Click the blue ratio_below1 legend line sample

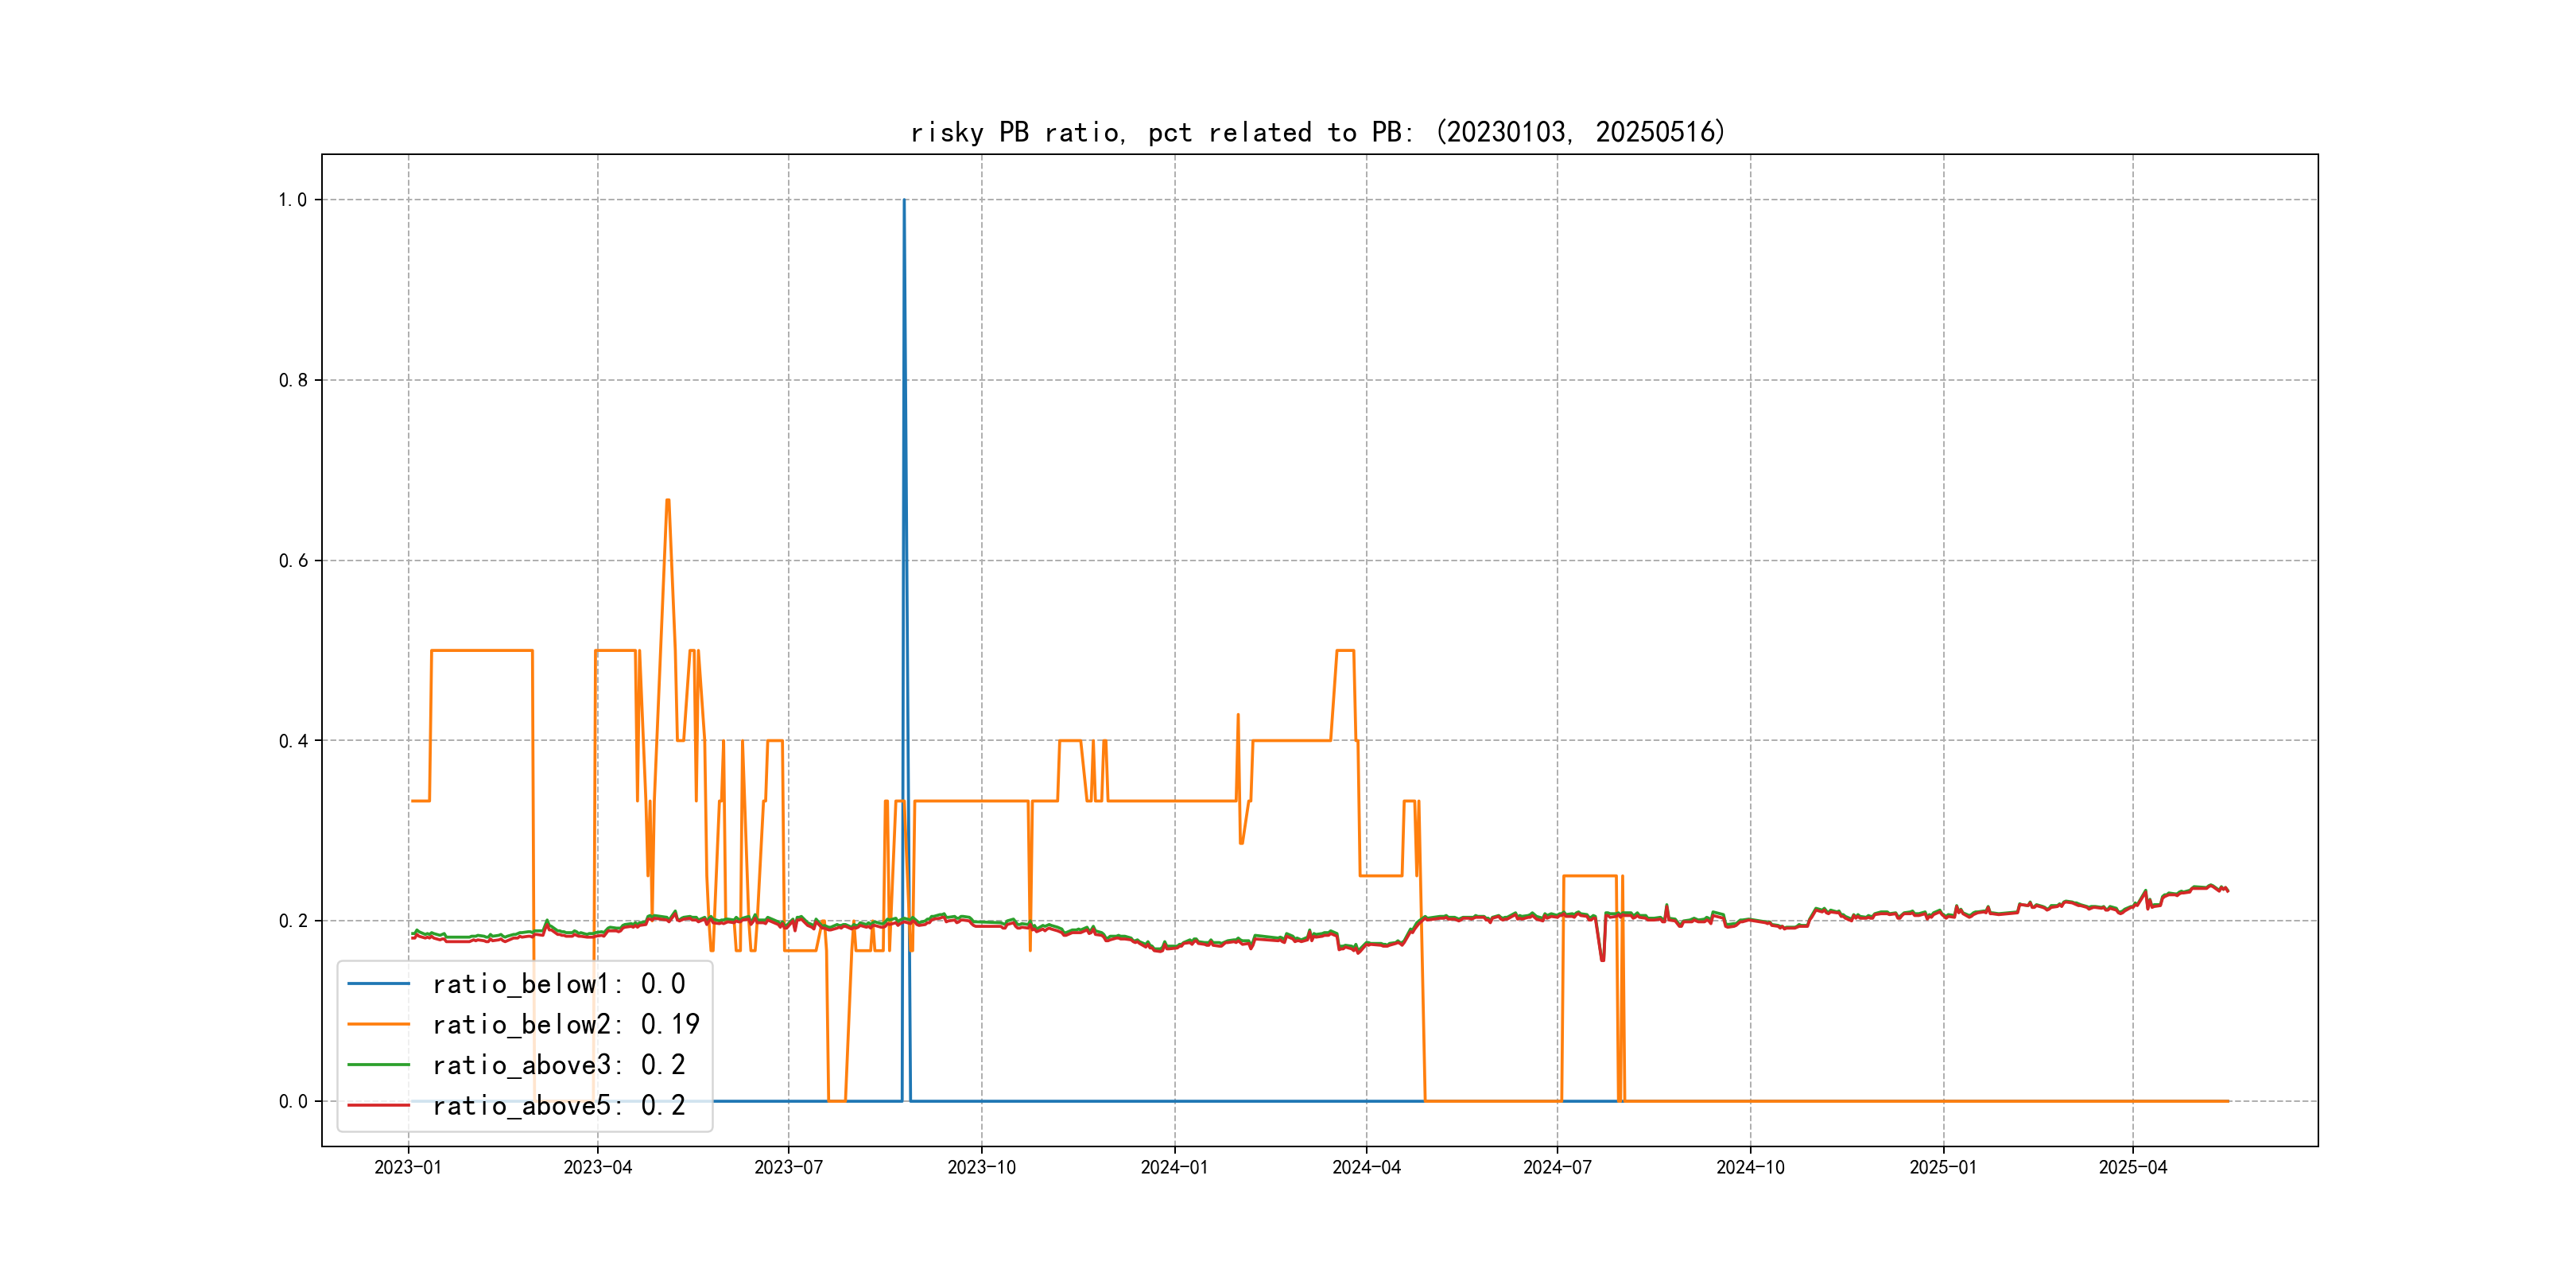click(378, 984)
